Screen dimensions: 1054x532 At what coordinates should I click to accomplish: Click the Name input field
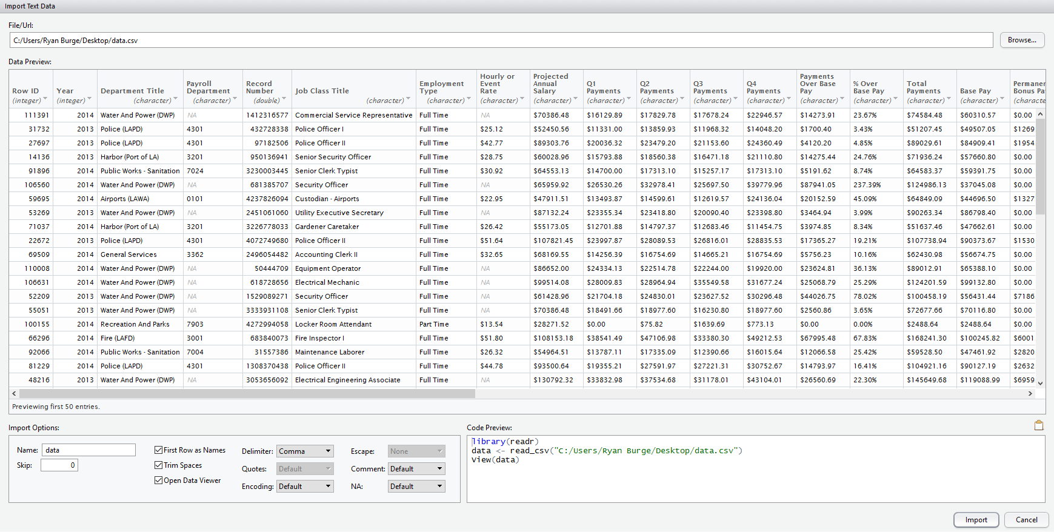point(88,450)
